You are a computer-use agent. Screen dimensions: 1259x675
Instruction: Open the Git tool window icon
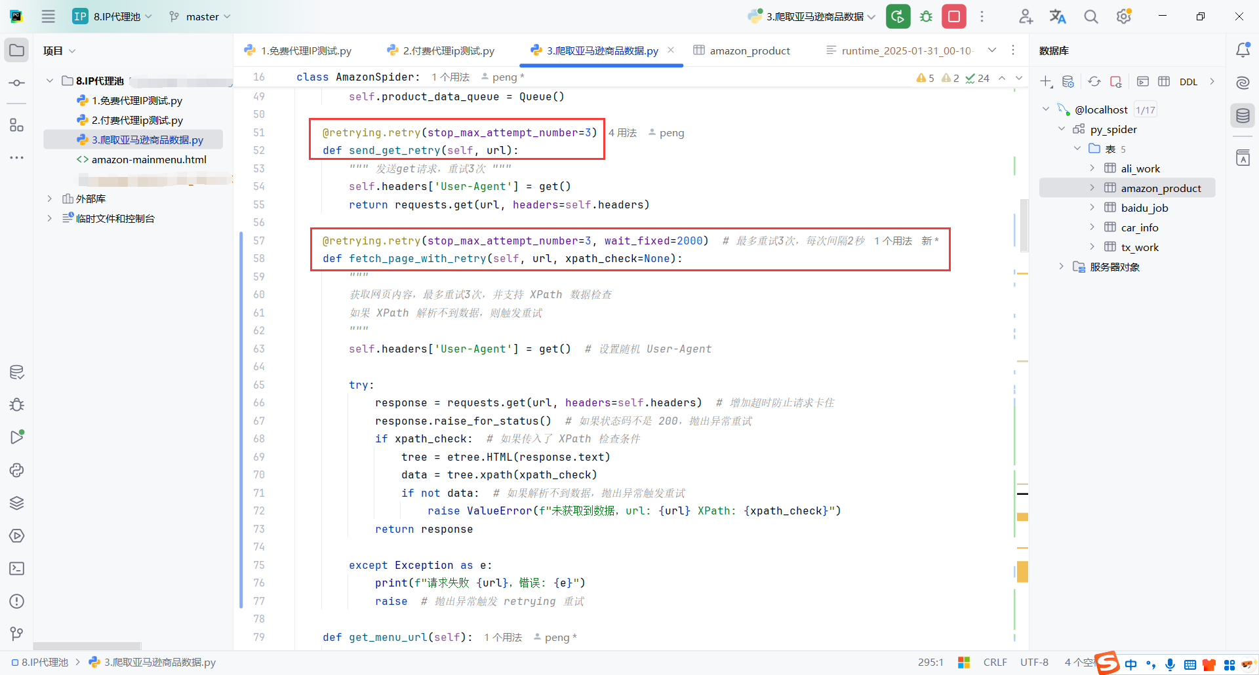pos(16,634)
